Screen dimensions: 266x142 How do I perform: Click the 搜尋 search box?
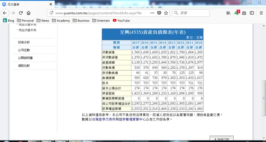tap(191, 13)
